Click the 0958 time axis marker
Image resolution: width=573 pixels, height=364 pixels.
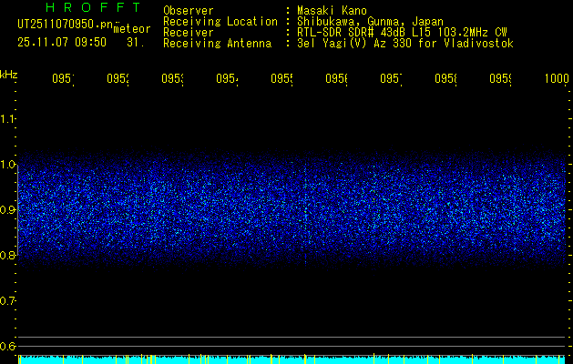coord(445,78)
